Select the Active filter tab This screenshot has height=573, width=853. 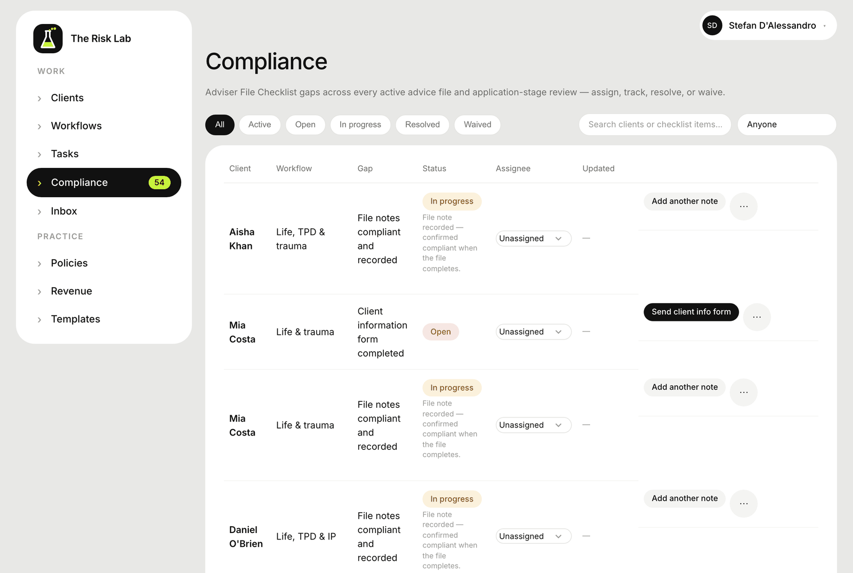pos(260,125)
